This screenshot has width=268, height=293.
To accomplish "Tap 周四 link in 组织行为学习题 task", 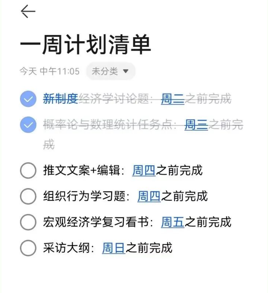I will (x=149, y=196).
